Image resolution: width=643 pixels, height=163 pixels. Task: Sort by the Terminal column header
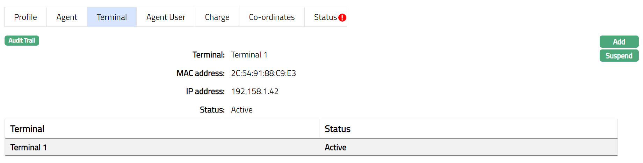[x=27, y=129]
